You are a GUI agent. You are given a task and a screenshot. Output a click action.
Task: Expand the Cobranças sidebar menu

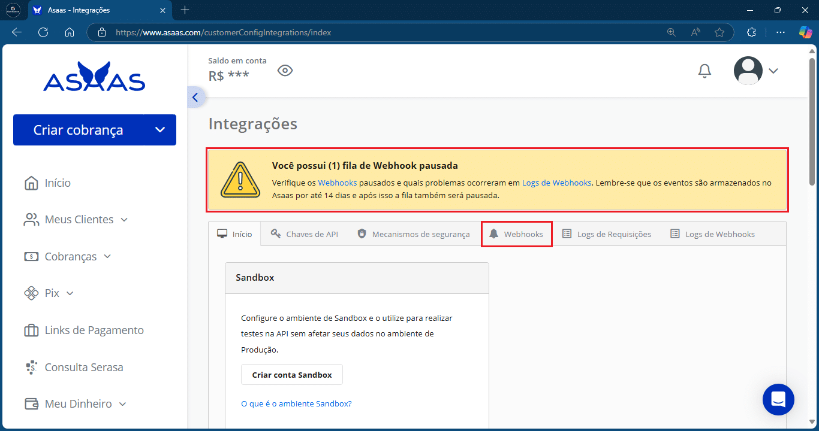pos(108,256)
